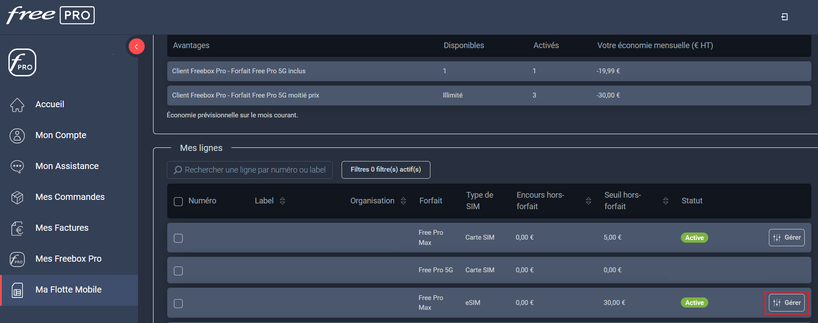Click the Mes Freebox Pro icon
The height and width of the screenshot is (323, 818).
[17, 259]
